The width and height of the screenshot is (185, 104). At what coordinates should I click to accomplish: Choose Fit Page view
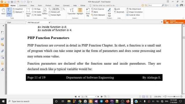36,9
